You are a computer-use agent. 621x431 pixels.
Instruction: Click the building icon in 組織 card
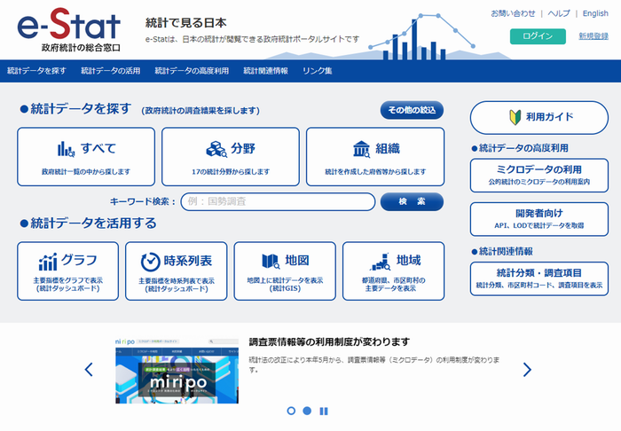361,149
